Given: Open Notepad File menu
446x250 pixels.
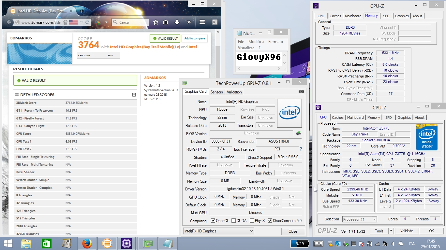Looking at the screenshot, I should (x=241, y=42).
